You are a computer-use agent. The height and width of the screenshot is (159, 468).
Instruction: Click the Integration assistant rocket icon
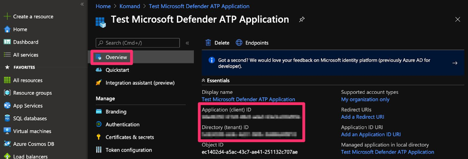click(99, 83)
